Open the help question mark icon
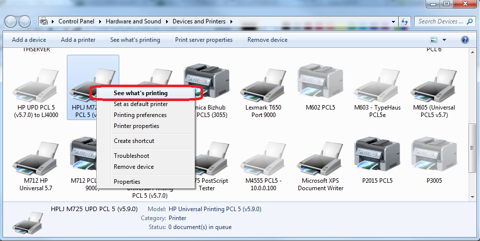Viewport: 480px width, 241px height. (x=465, y=40)
